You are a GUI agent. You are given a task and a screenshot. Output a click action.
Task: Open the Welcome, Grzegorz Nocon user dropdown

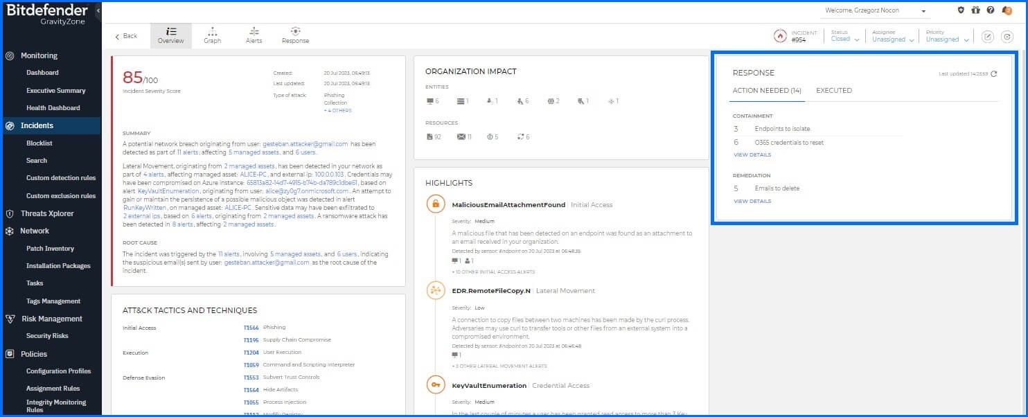[x=876, y=11]
